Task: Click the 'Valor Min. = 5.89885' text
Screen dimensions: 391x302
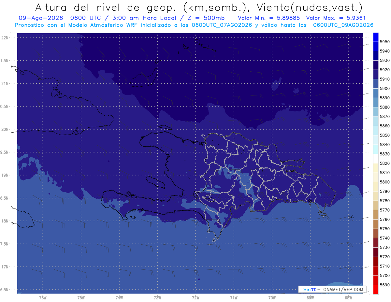Action: coord(269,18)
